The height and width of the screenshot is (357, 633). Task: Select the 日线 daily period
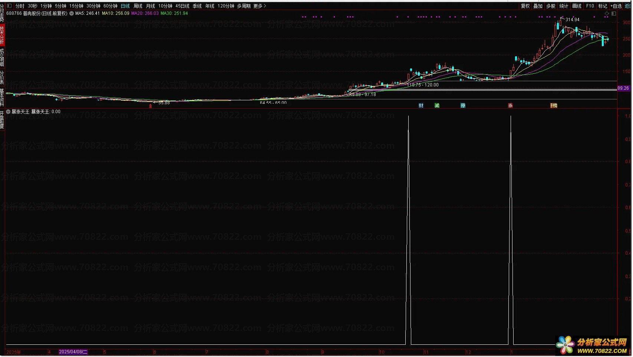click(x=125, y=6)
